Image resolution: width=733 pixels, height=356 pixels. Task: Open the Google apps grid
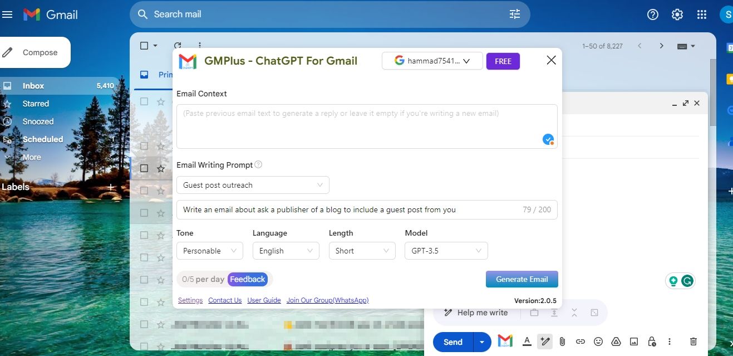pyautogui.click(x=702, y=15)
